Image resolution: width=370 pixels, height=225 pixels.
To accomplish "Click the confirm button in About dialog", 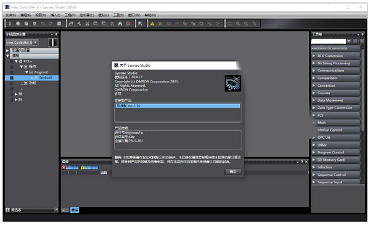I will click(x=233, y=172).
